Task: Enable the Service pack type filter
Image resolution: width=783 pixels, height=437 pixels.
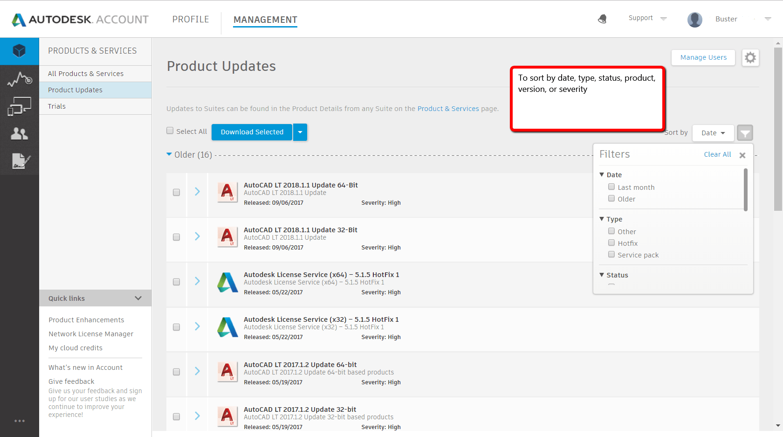Action: [x=611, y=254]
